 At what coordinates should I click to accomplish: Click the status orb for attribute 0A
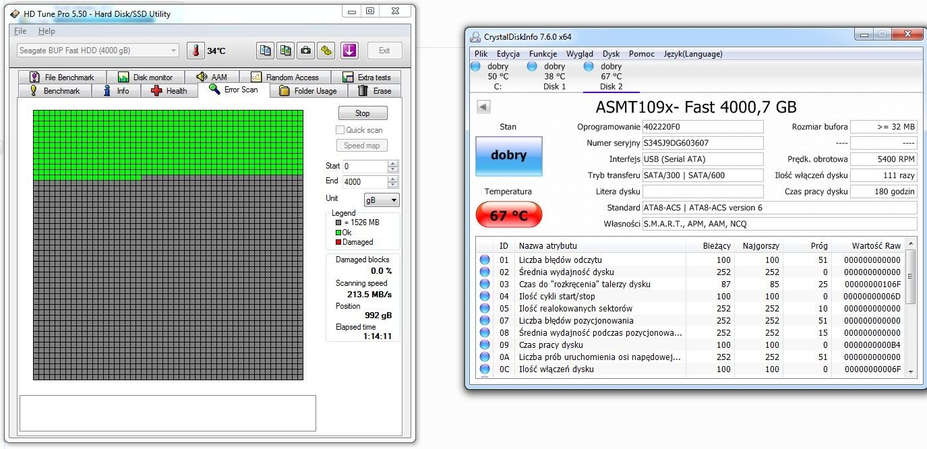[485, 357]
